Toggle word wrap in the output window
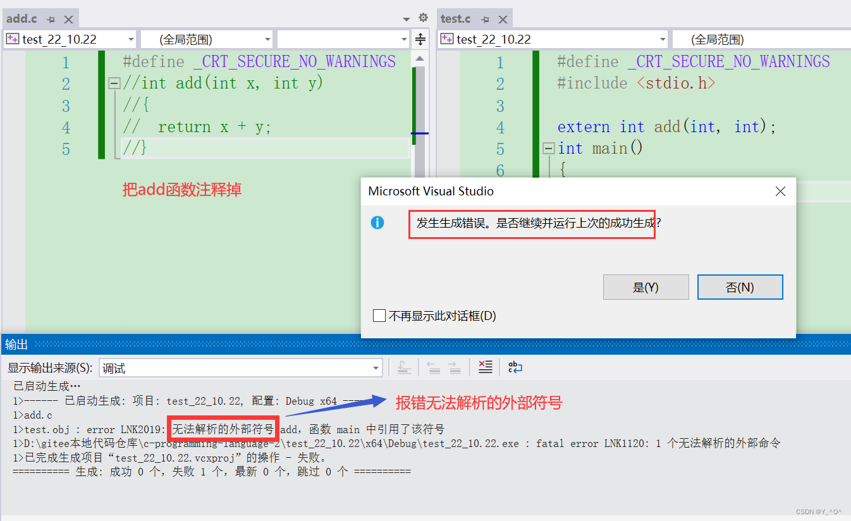 pos(515,367)
